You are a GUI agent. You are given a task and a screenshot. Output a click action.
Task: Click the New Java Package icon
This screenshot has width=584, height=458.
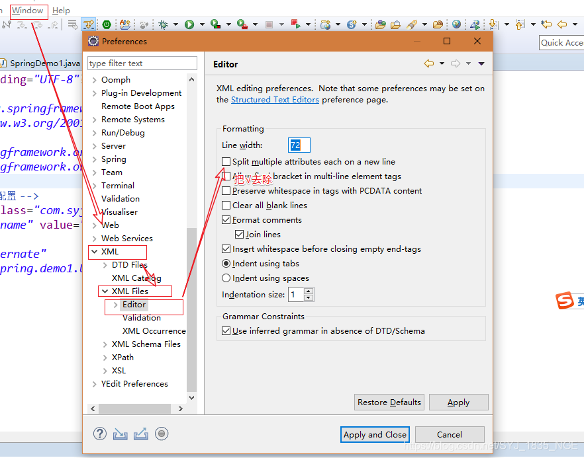click(326, 25)
